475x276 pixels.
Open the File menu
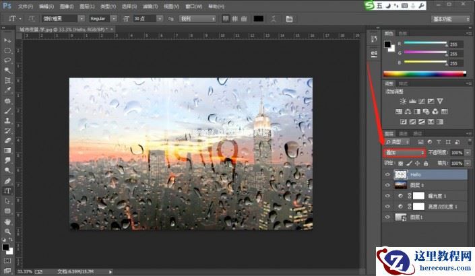26,6
